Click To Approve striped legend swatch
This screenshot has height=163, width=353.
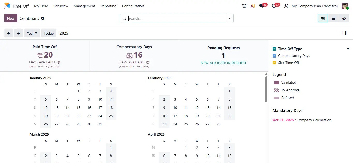[276, 90]
